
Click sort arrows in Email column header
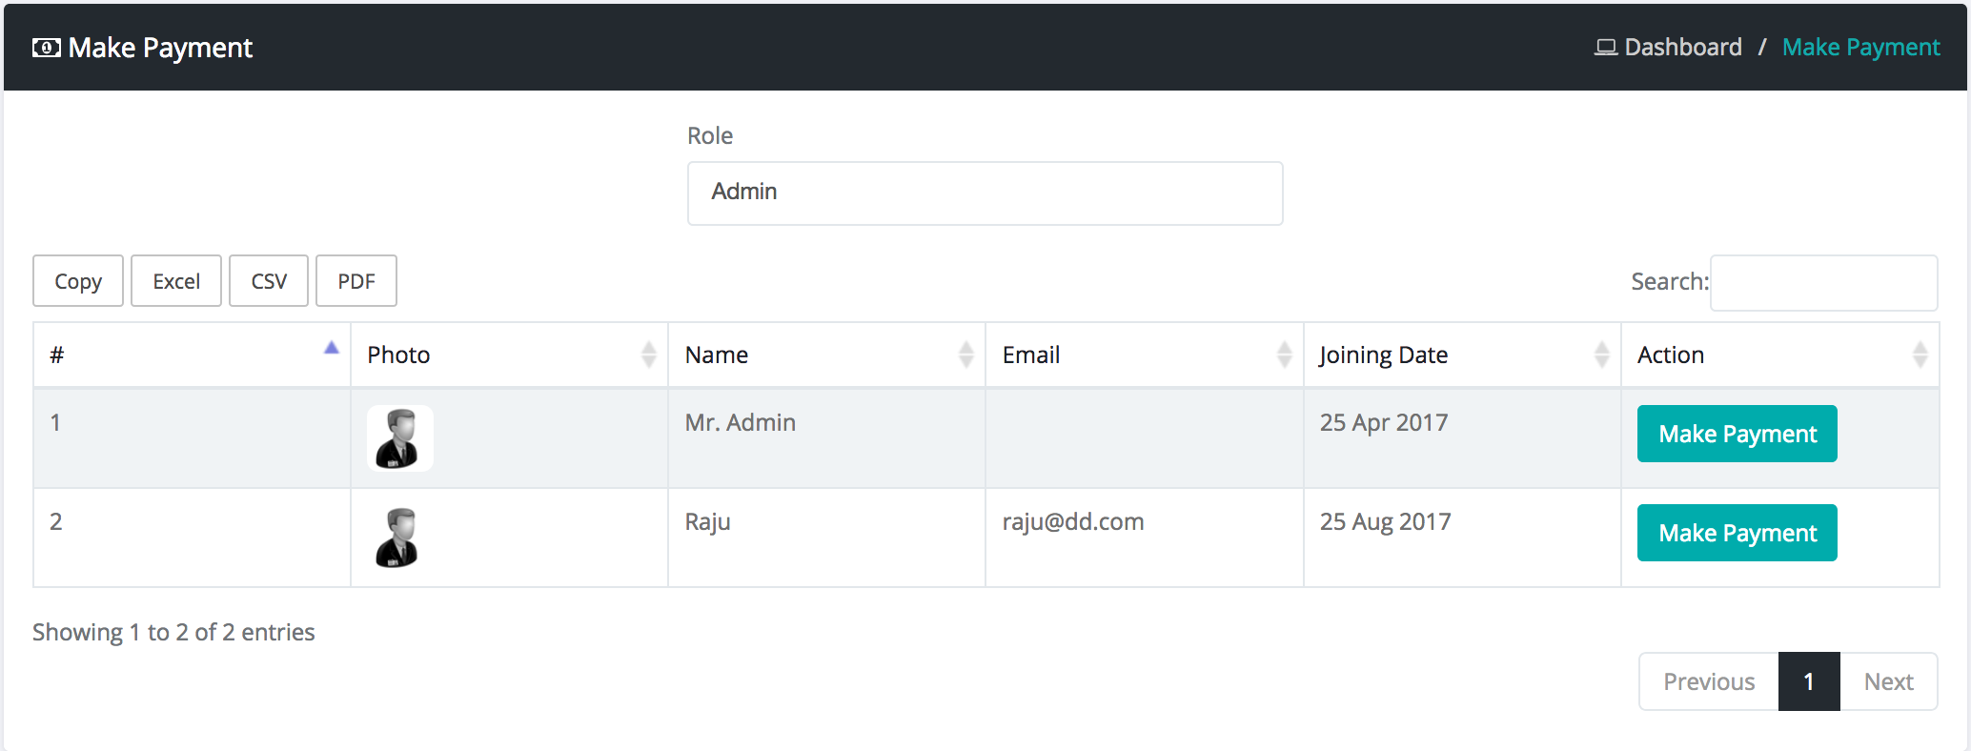pos(1284,355)
